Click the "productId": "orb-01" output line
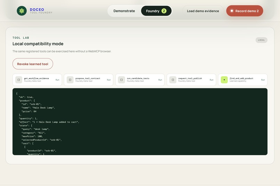This screenshot has height=186, width=280. coord(42,151)
